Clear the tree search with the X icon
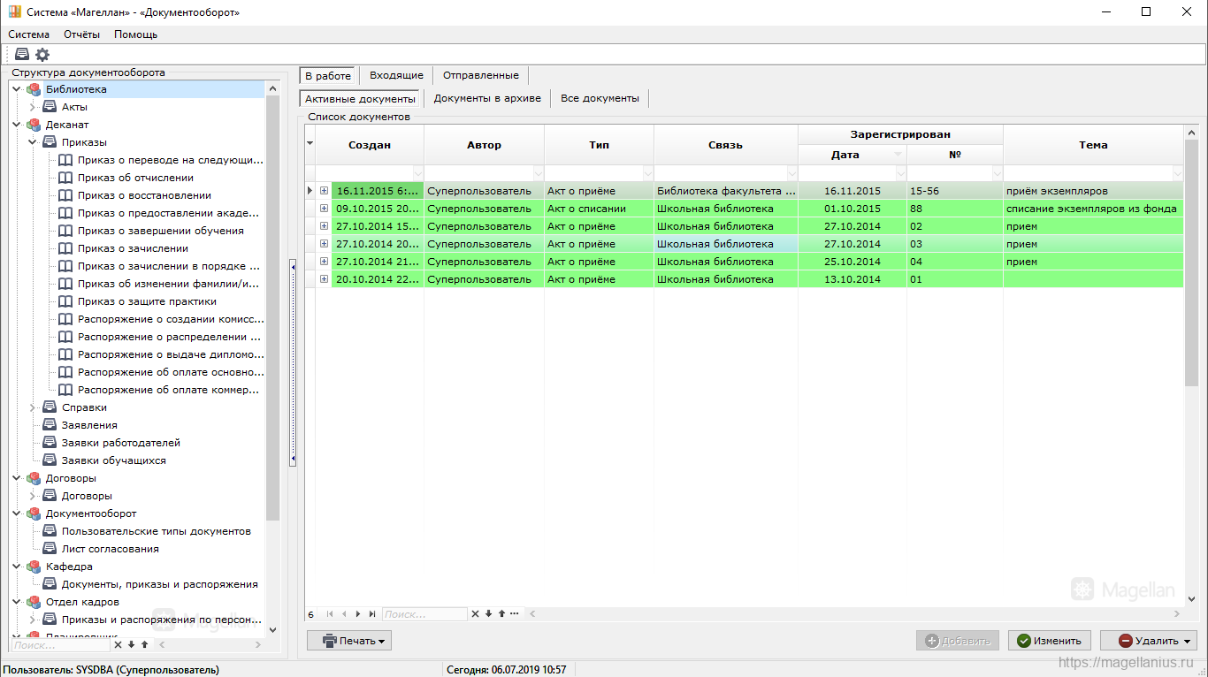Screen dimensions: 1208x677 119,644
